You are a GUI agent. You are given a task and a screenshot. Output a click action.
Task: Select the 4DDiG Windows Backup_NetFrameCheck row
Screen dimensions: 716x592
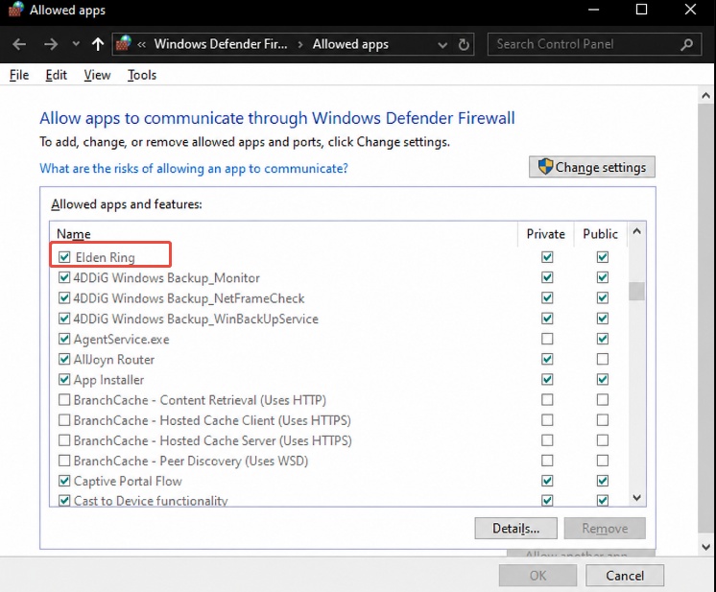tap(338, 298)
